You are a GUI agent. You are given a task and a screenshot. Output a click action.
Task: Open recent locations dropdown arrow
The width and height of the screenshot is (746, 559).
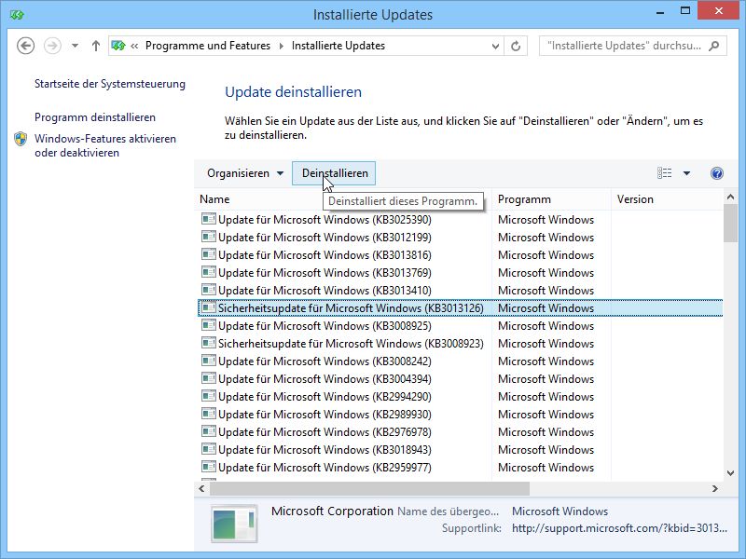pyautogui.click(x=75, y=46)
